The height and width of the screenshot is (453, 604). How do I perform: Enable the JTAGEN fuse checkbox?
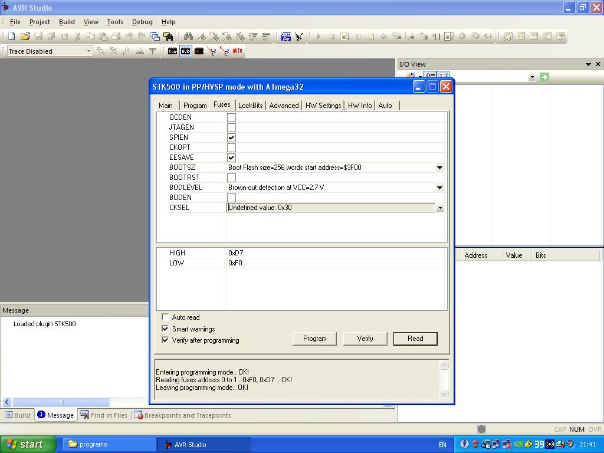coord(231,127)
